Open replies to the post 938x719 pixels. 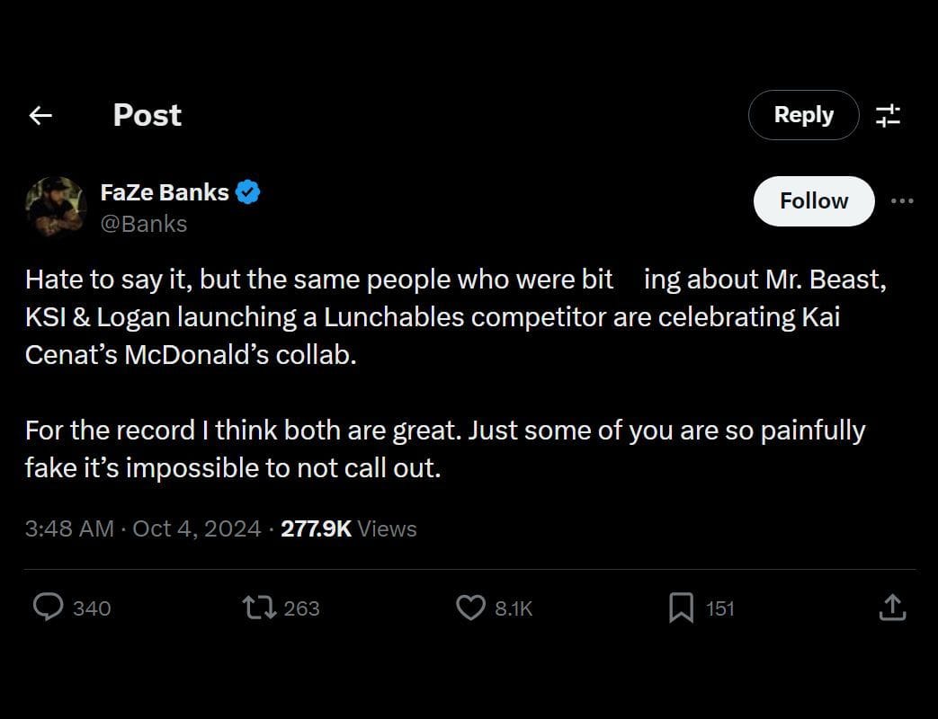click(49, 608)
